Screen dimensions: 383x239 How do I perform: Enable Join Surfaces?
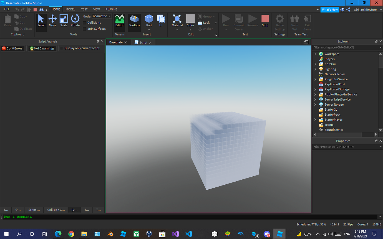pyautogui.click(x=85, y=29)
